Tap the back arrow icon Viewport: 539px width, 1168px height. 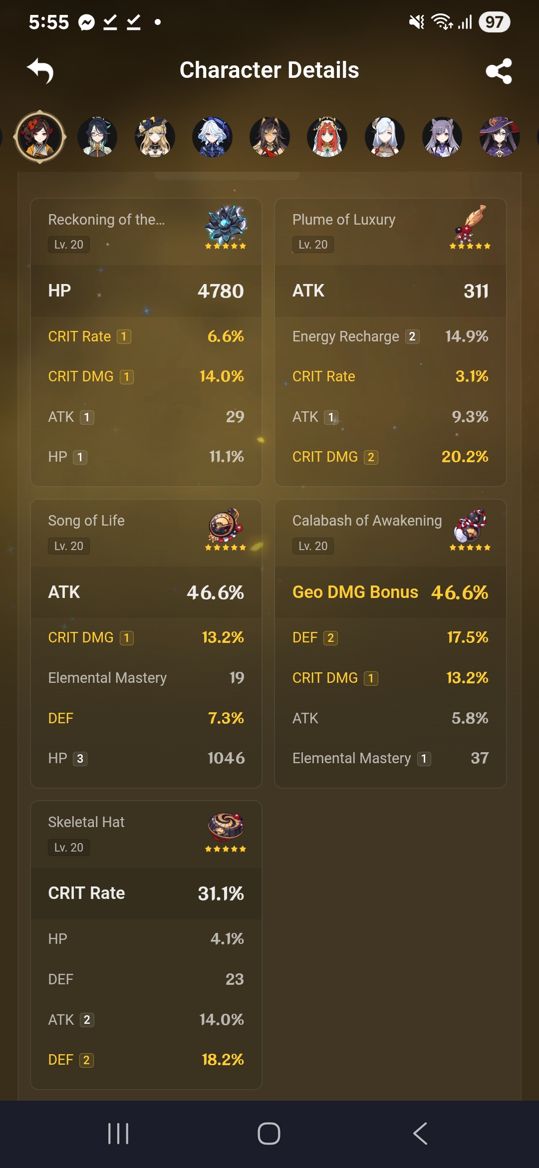tap(40, 70)
